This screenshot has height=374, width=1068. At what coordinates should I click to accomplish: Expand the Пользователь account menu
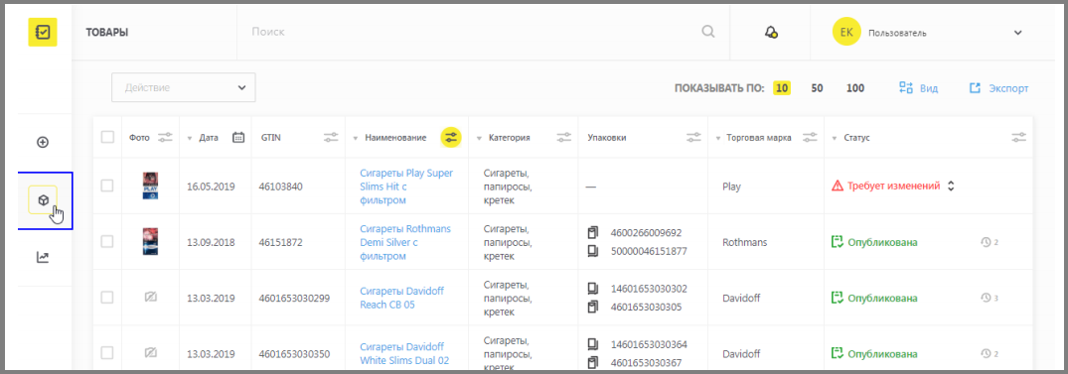[x=1017, y=33]
